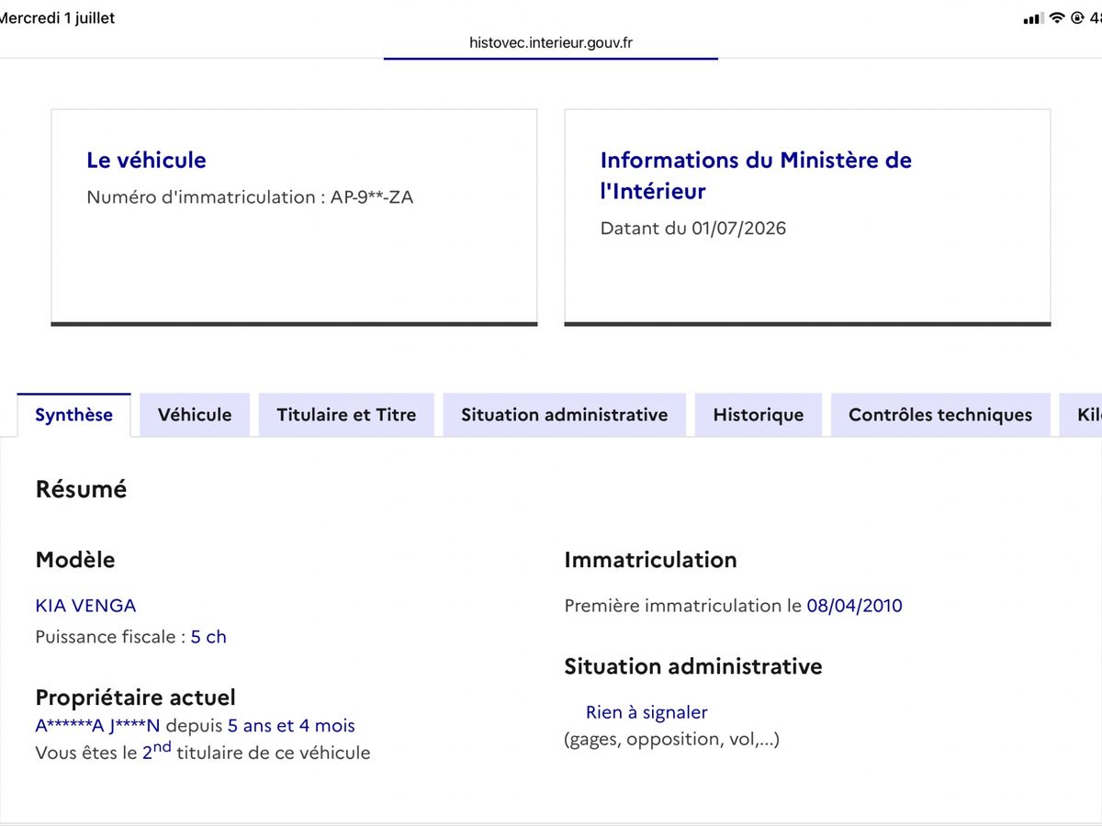Go to the Historique tab

coord(759,415)
